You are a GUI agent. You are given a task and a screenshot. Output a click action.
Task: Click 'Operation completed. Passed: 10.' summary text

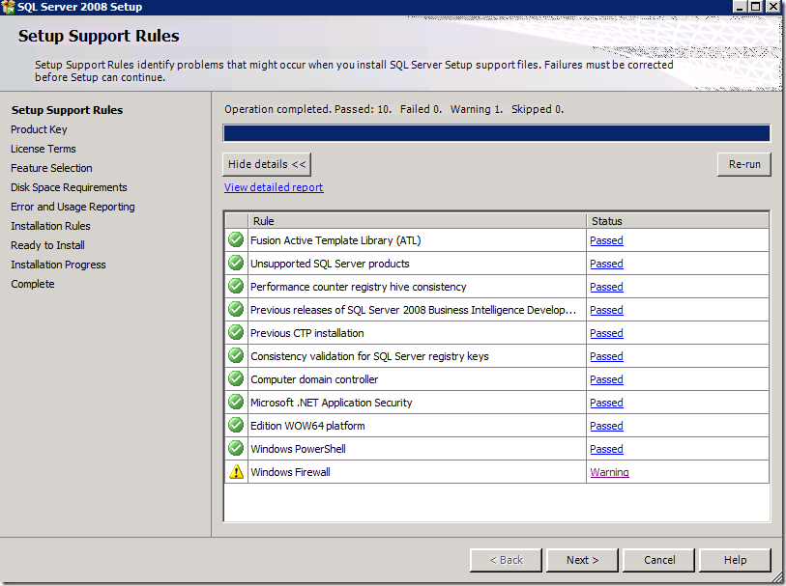[307, 109]
